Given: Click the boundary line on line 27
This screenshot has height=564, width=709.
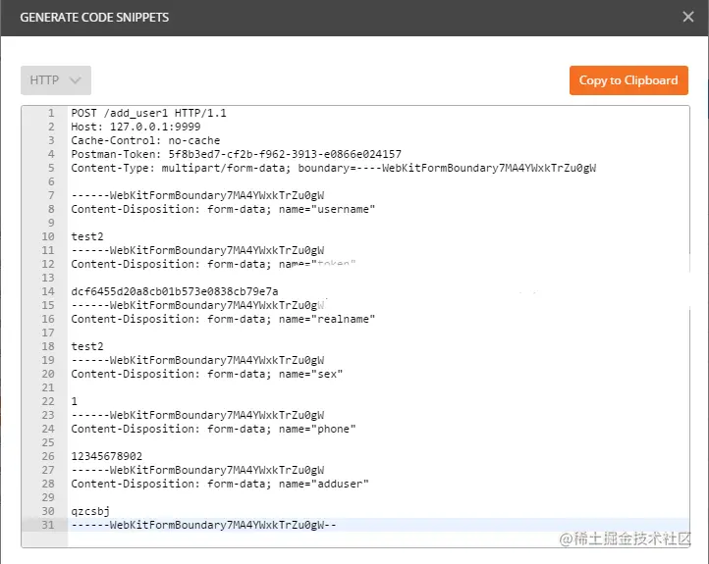Looking at the screenshot, I should (x=197, y=470).
